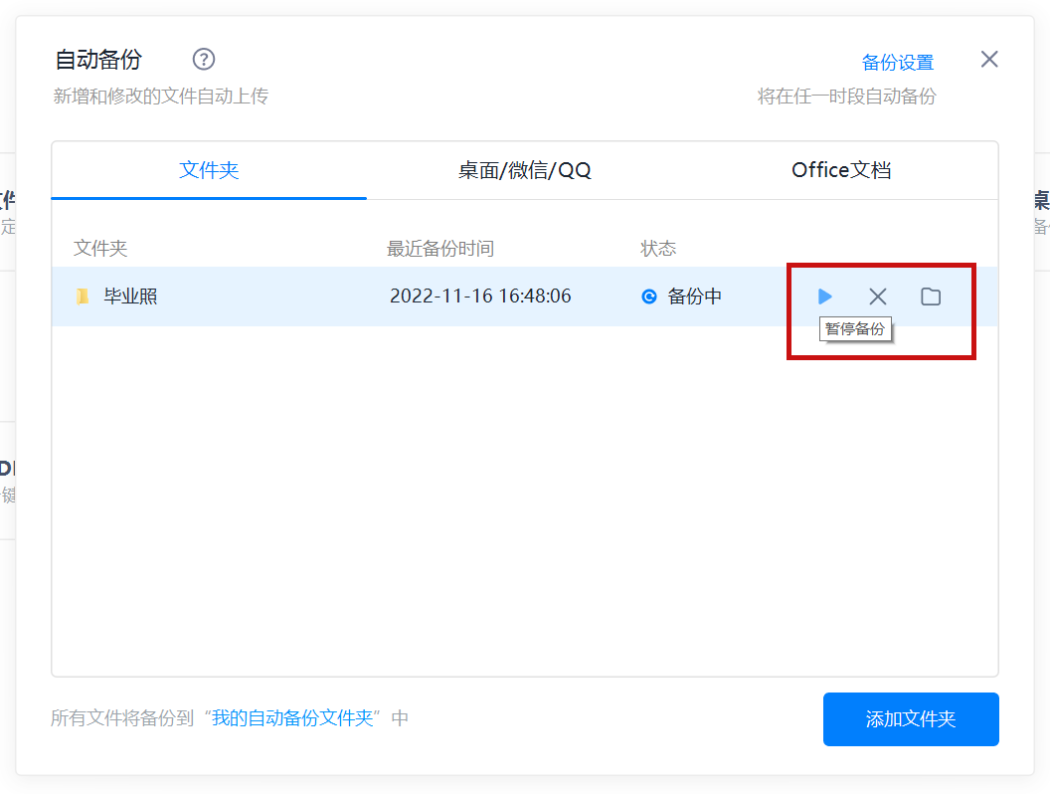
Task: Close the 自动备份 dialog
Action: [988, 60]
